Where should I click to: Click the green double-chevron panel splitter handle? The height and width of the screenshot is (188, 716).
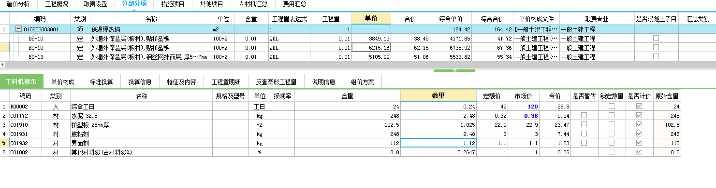click(x=454, y=70)
